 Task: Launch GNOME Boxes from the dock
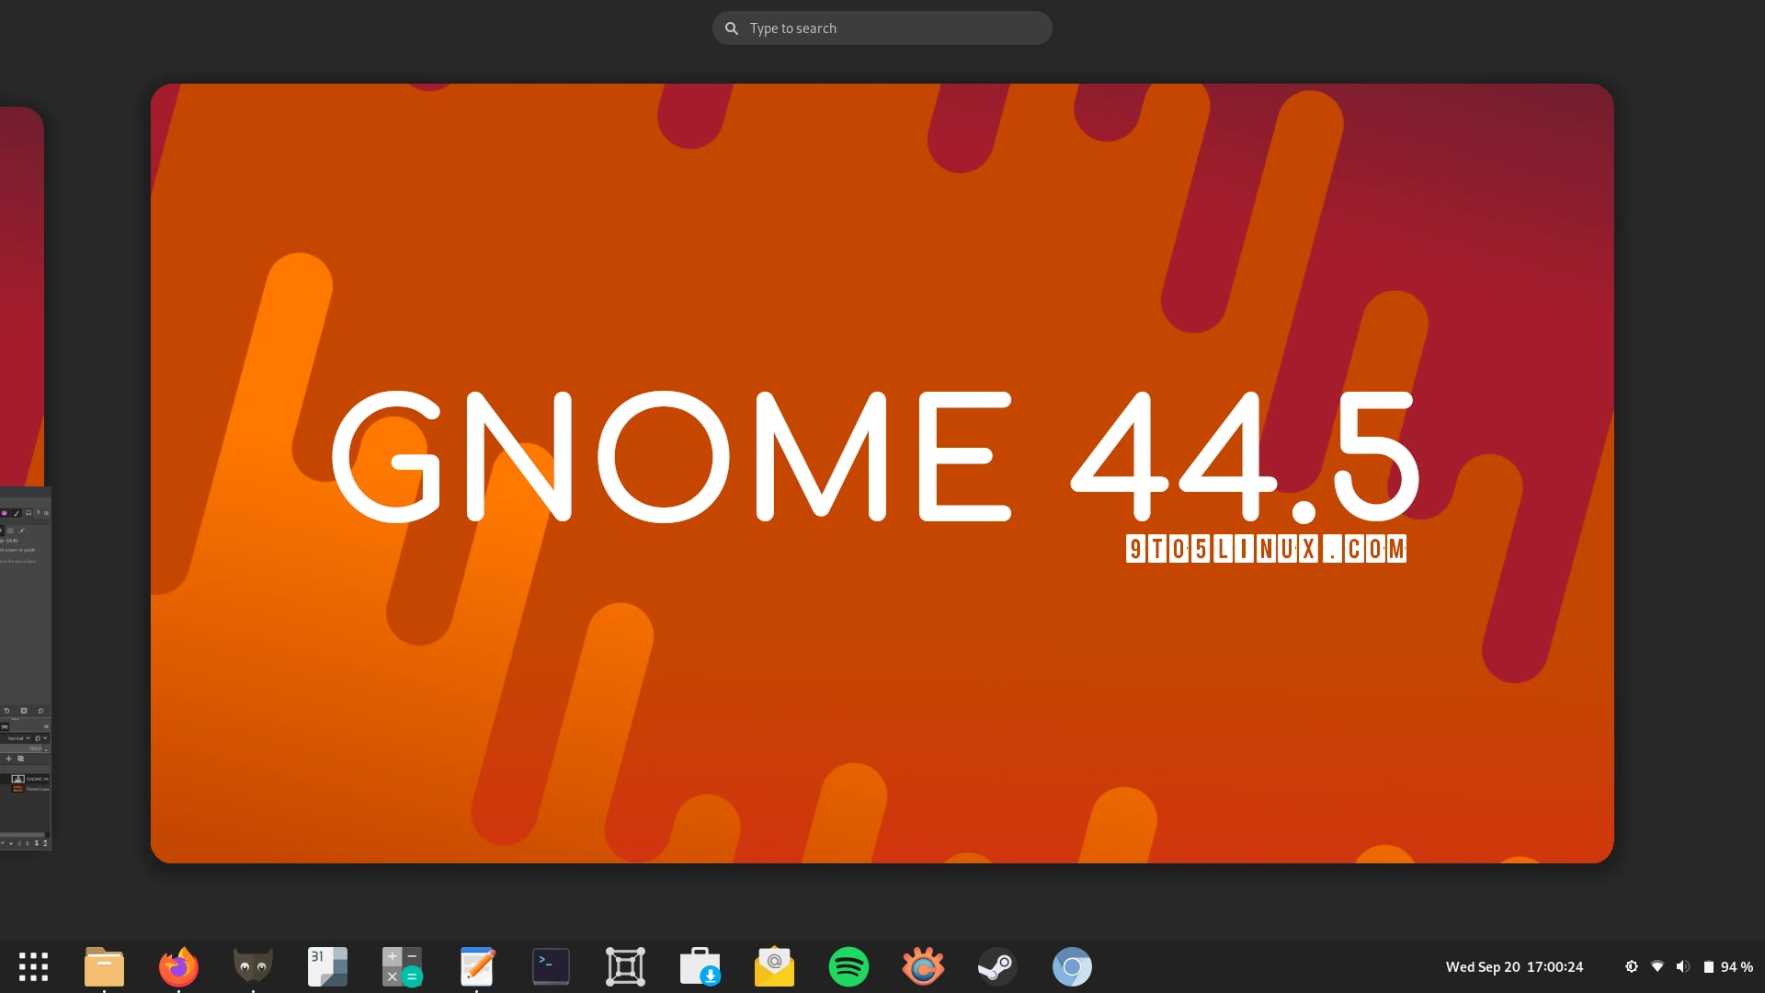coord(625,966)
